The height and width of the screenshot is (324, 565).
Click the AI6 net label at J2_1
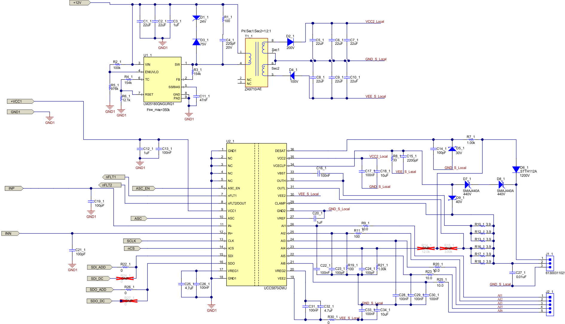pyautogui.click(x=500, y=311)
